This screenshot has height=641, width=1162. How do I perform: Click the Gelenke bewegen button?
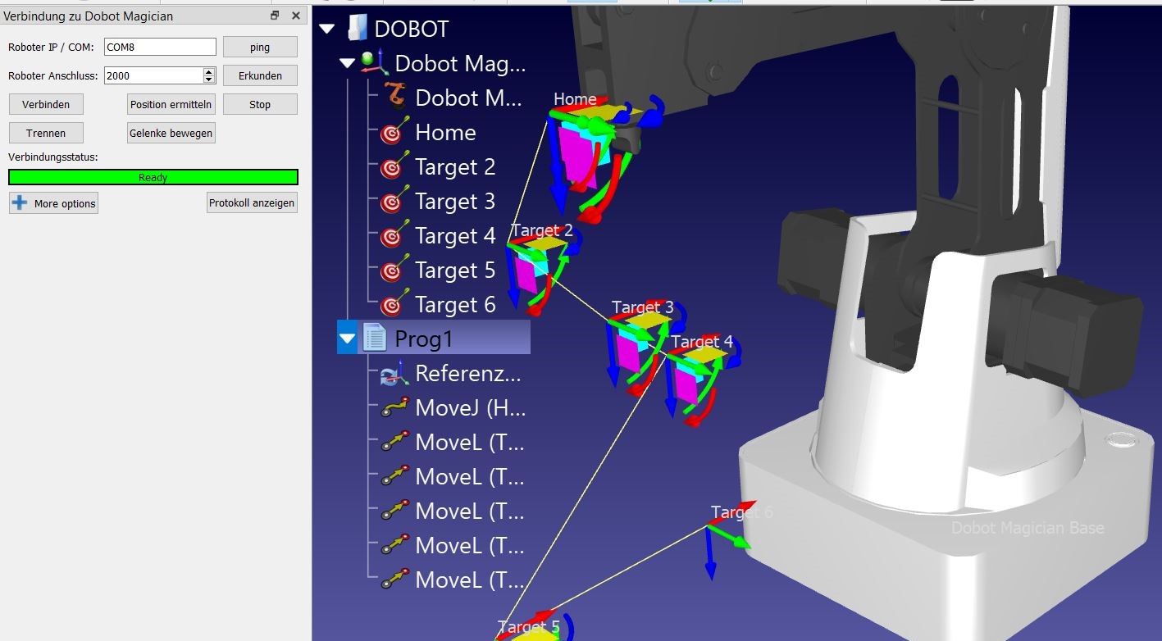tap(171, 133)
